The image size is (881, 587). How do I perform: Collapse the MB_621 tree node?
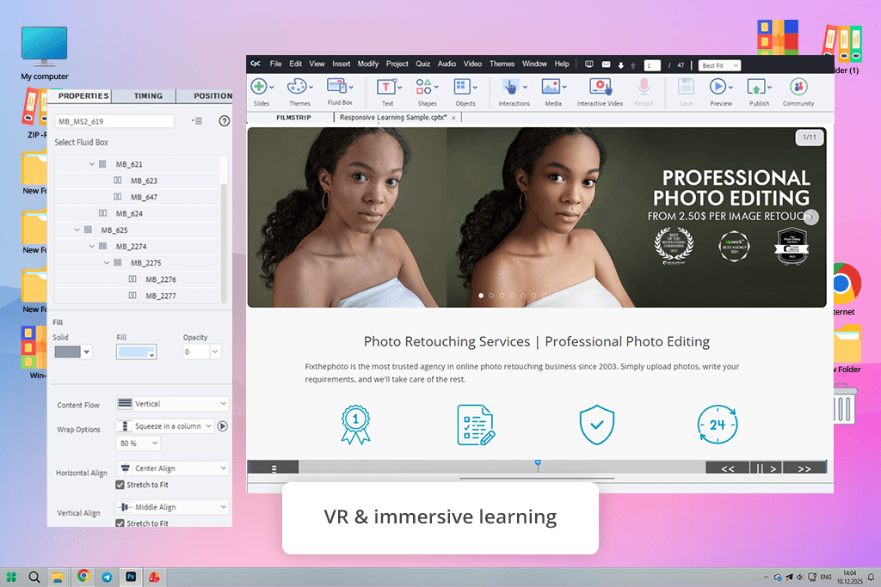click(91, 164)
